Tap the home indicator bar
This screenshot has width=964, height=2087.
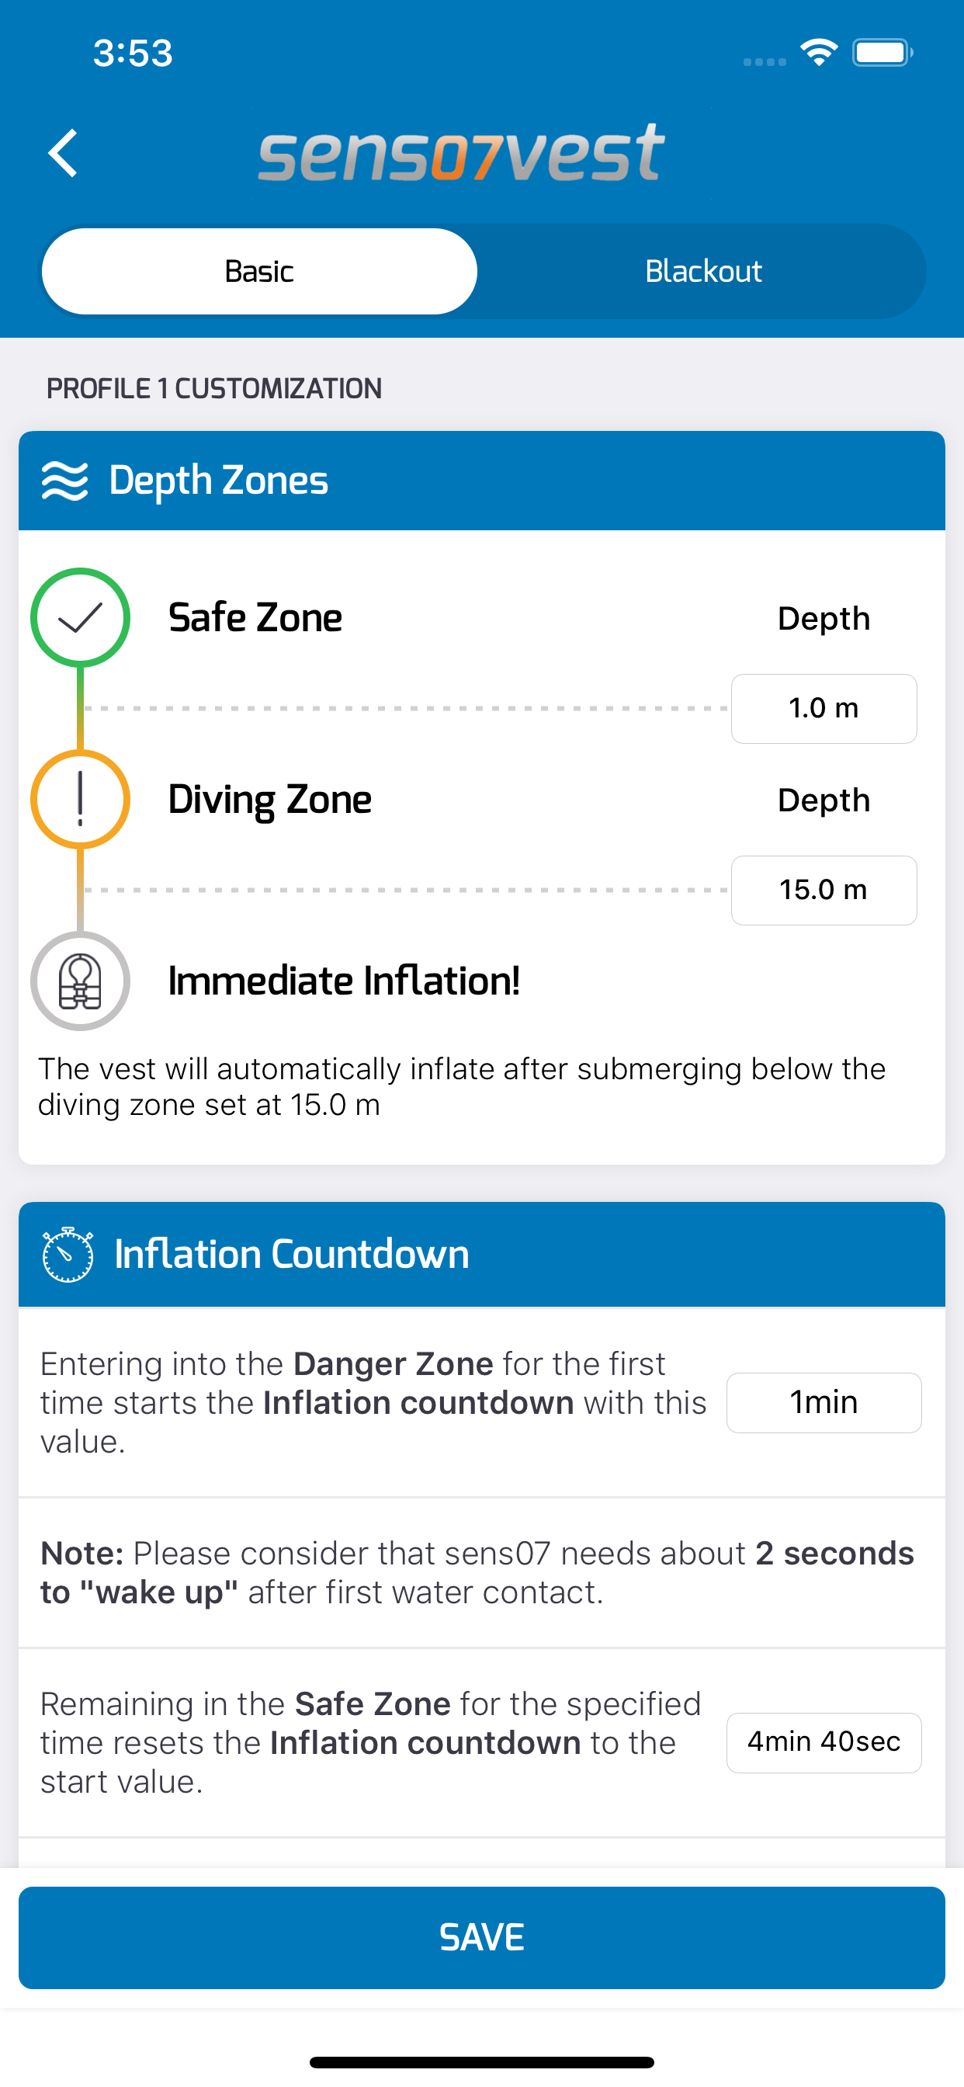click(482, 2062)
